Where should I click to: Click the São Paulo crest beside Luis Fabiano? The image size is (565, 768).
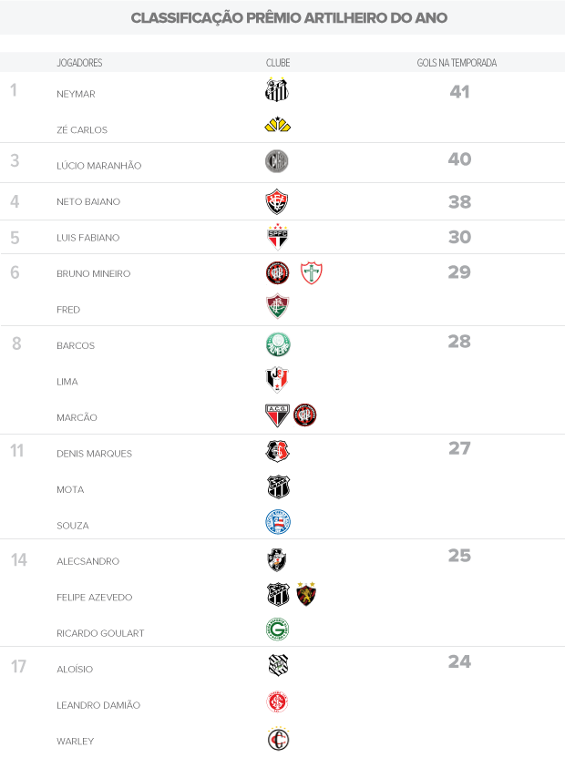click(277, 237)
